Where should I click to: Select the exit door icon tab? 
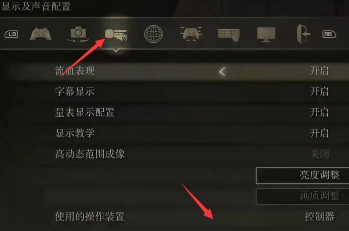pyautogui.click(x=304, y=34)
